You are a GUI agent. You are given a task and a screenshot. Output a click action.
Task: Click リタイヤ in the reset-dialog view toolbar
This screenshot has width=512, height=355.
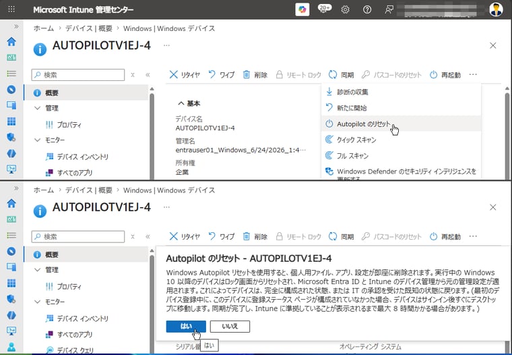click(x=185, y=237)
